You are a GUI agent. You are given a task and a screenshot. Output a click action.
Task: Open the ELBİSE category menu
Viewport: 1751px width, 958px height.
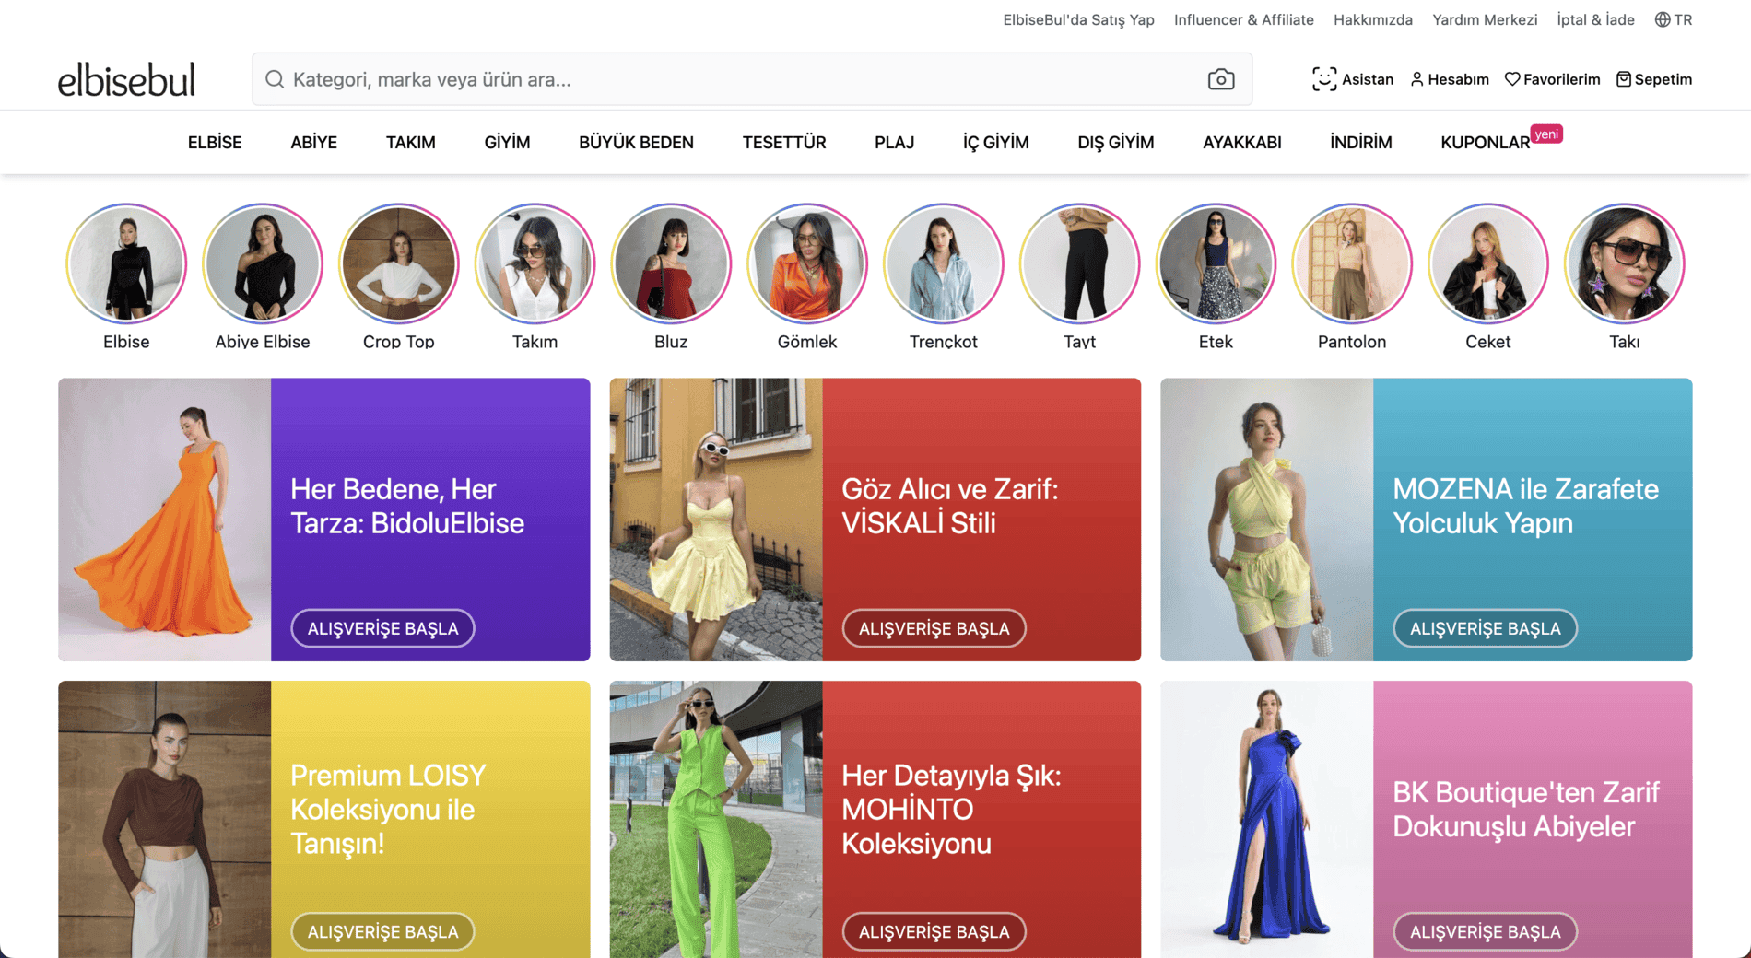(x=215, y=143)
